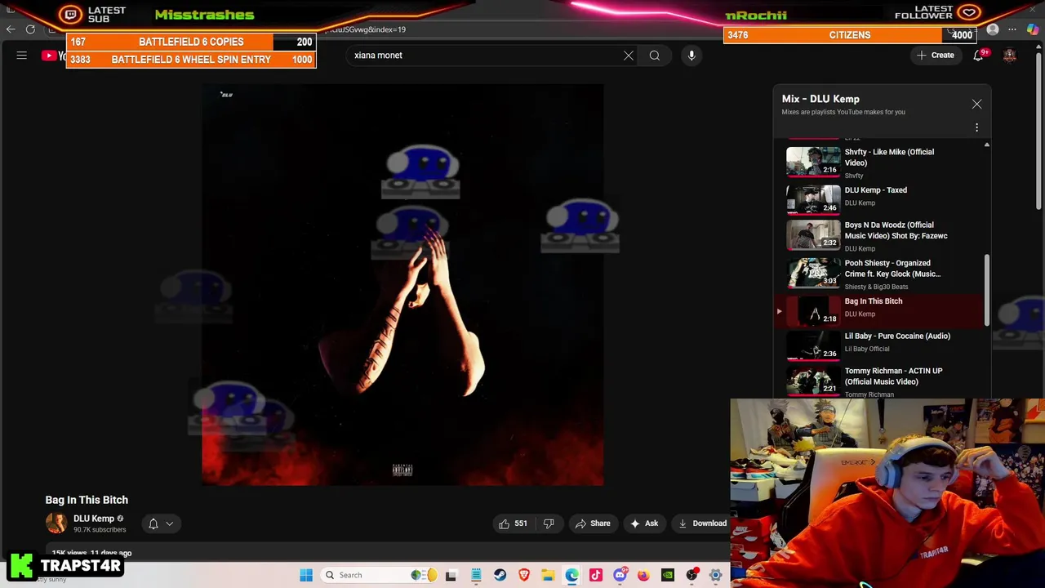1045x588 pixels.
Task: Open Steam from the taskbar
Action: coord(500,575)
